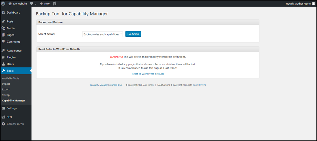Click the comments bubble icon in admin bar
Viewport: 317px width, 141px height.
pos(32,4)
